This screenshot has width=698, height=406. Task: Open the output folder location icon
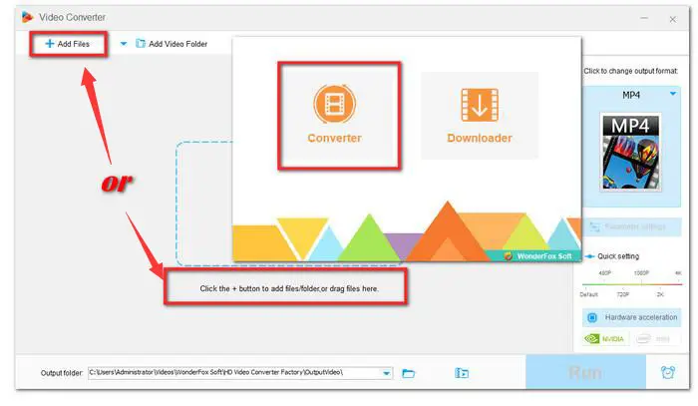[x=462, y=373]
